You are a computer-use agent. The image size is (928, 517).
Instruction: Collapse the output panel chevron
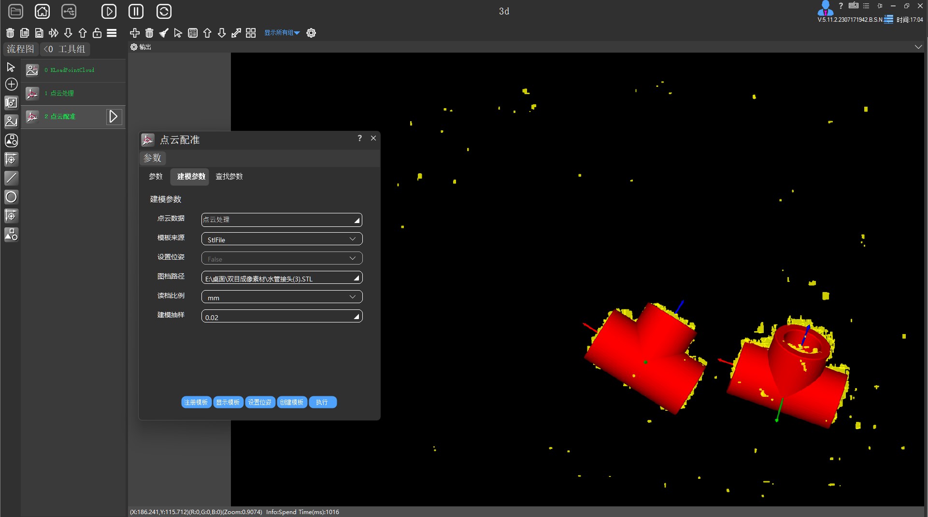tap(918, 47)
